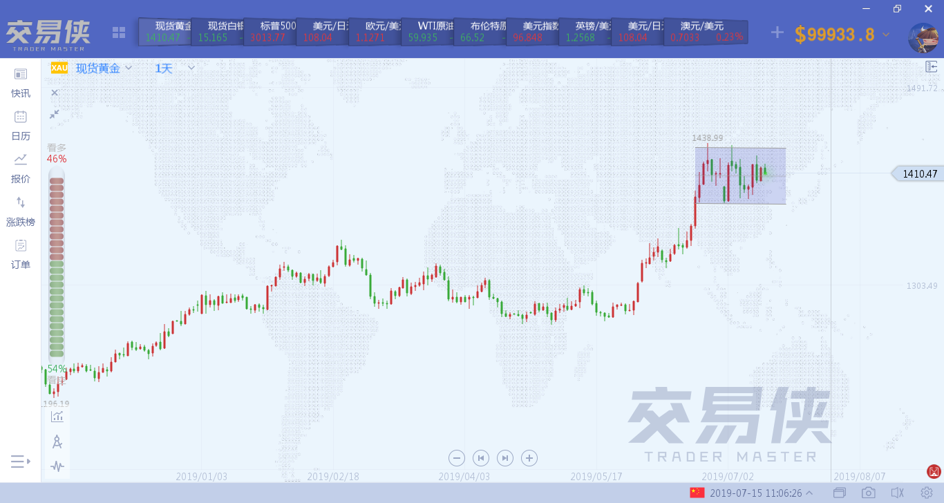This screenshot has width=944, height=503.
Task: Select the 澳元/美元 ticker tile
Action: click(x=706, y=32)
